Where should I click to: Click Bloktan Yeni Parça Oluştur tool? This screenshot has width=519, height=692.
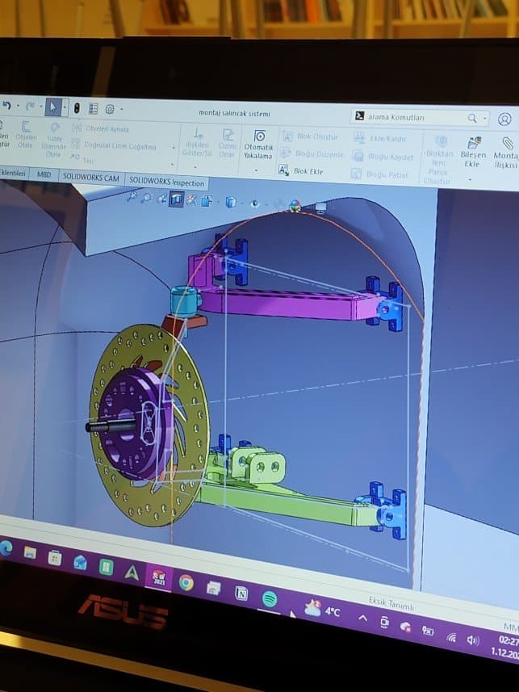click(438, 161)
